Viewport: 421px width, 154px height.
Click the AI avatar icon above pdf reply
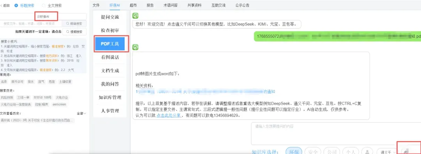pyautogui.click(x=136, y=47)
